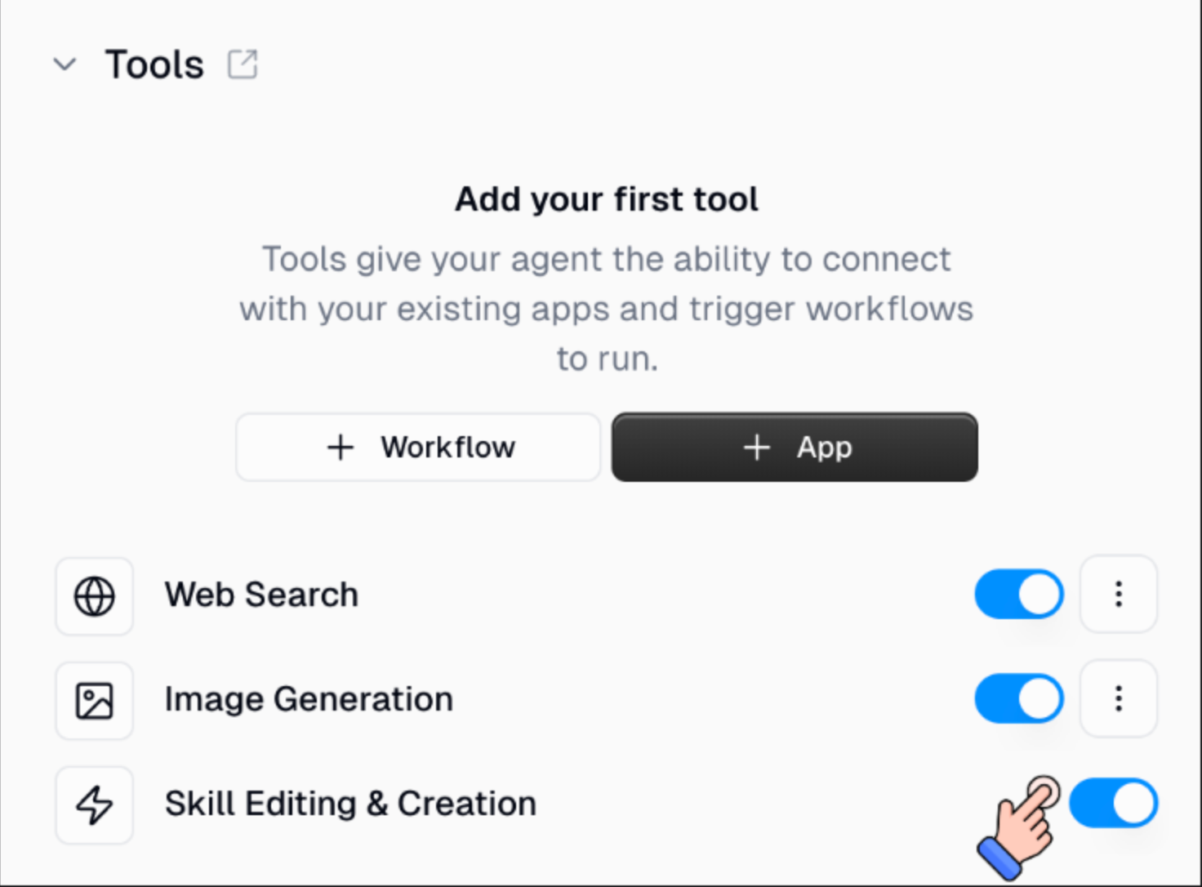The height and width of the screenshot is (887, 1202).
Task: Click the Skill Editing & Creation label
Action: coord(350,804)
